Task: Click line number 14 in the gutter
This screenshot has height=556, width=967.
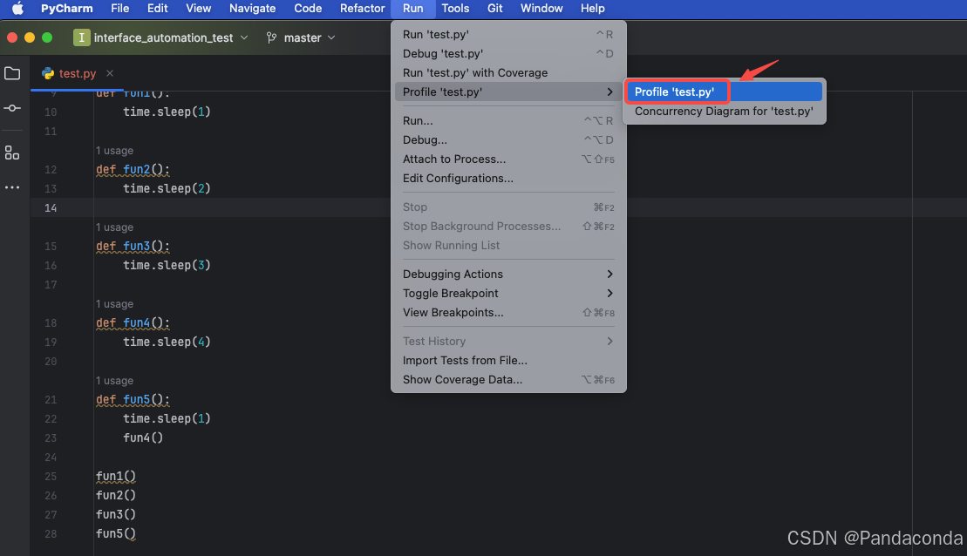Action: (x=51, y=207)
